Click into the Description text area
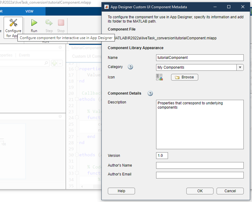This screenshot has width=252, height=202. pos(200,125)
